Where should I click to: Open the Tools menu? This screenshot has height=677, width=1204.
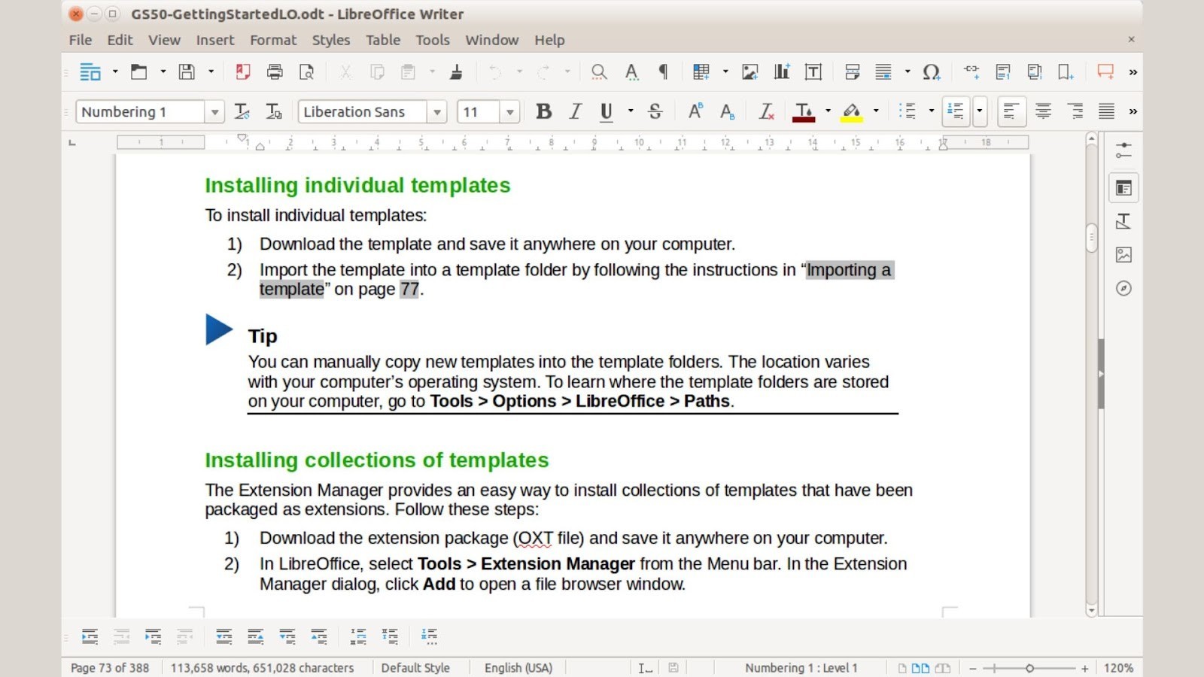click(x=432, y=40)
